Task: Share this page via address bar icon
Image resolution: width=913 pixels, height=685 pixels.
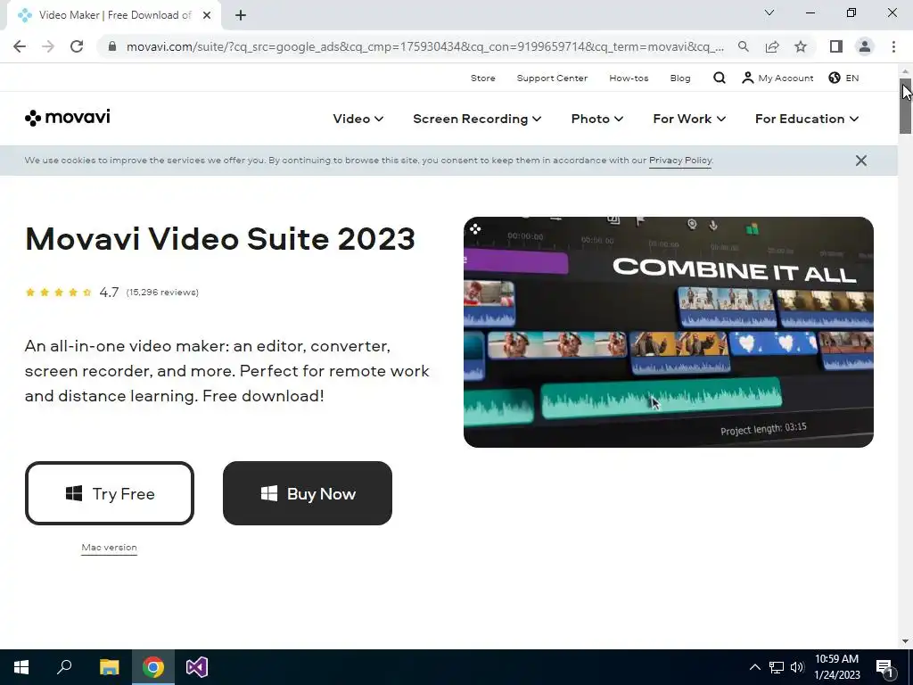Action: click(772, 46)
